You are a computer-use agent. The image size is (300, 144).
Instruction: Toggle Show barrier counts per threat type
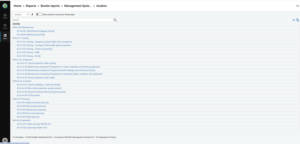coord(39,14)
